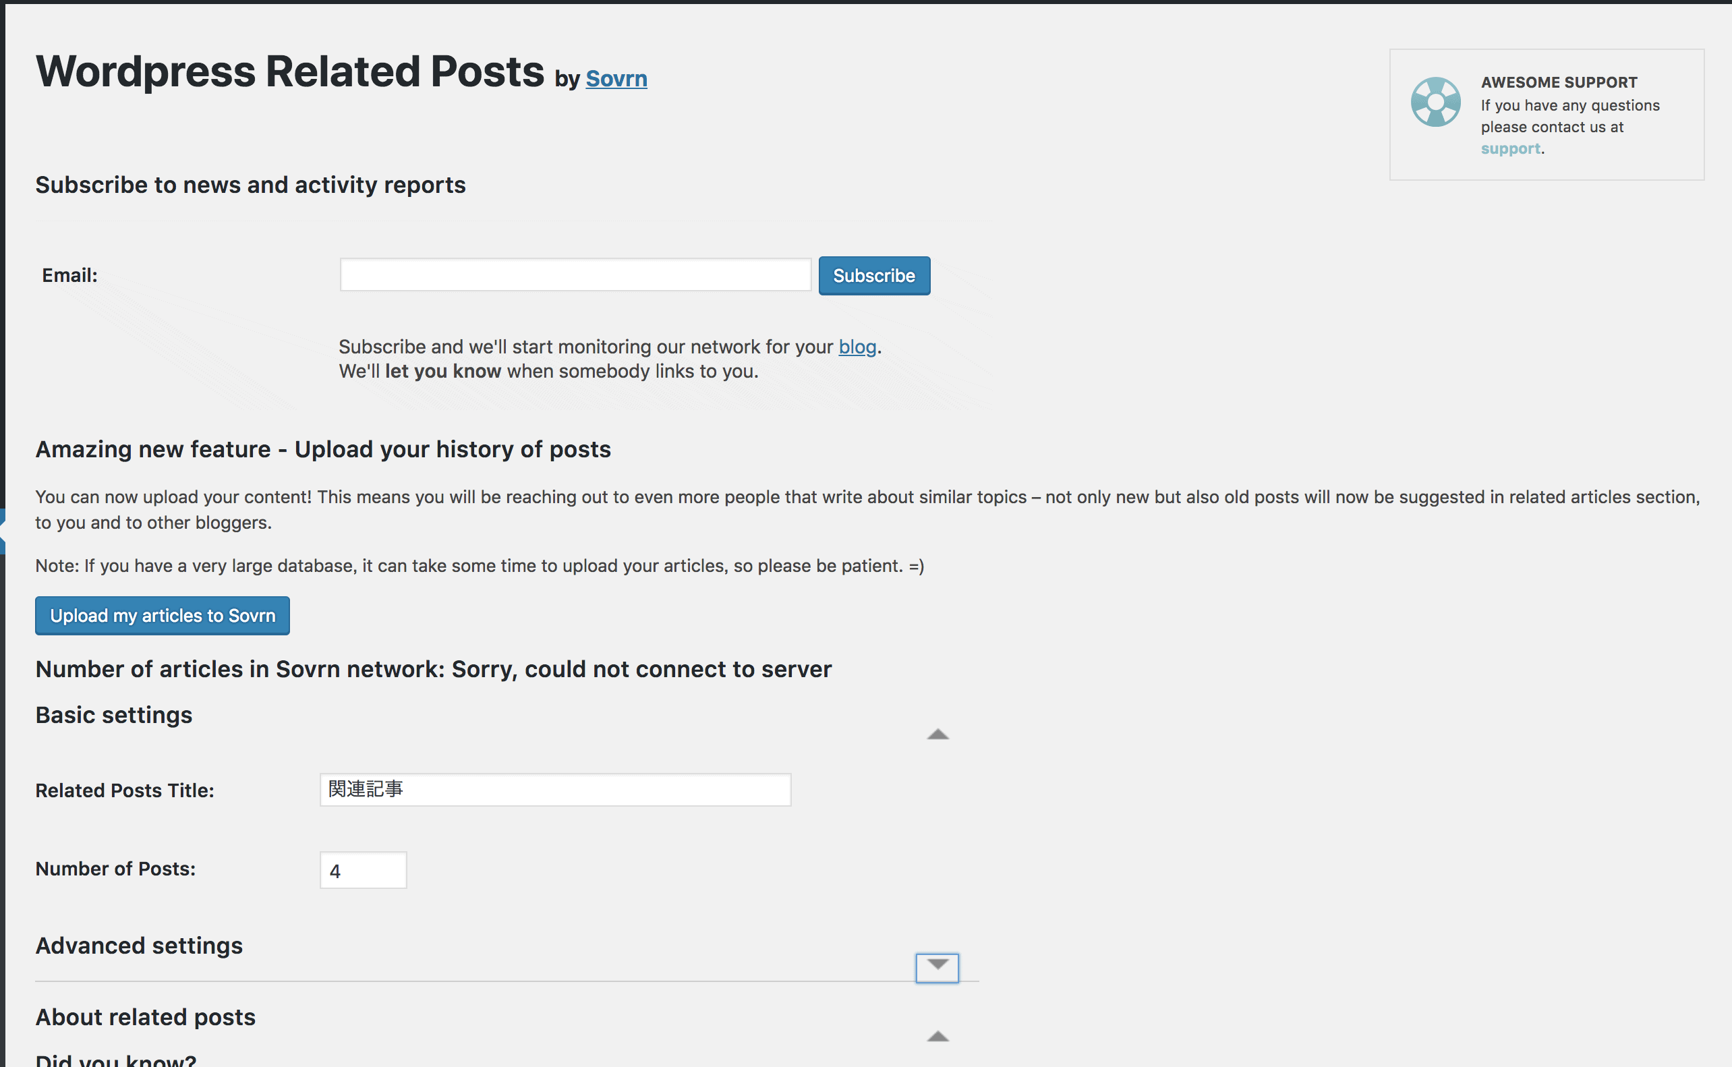The height and width of the screenshot is (1067, 1732).
Task: Click the Wordpress Related Posts page title
Action: pyautogui.click(x=289, y=71)
